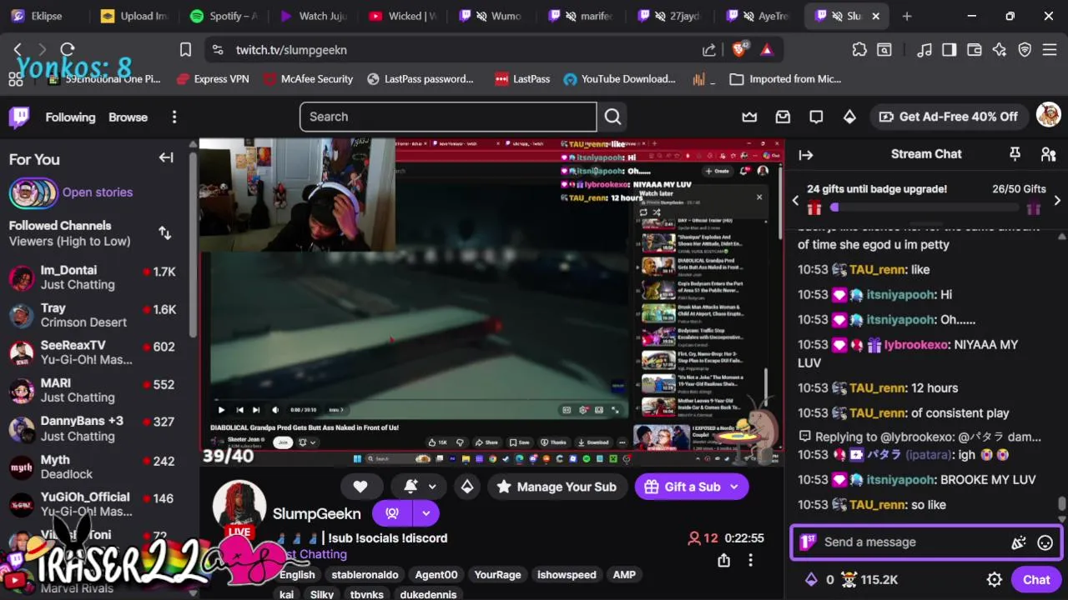Reload the page in browser
Image resolution: width=1068 pixels, height=600 pixels.
click(x=68, y=50)
